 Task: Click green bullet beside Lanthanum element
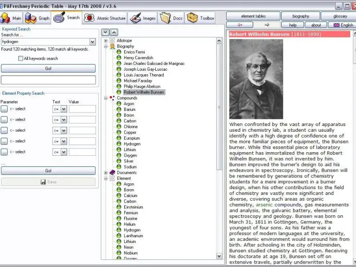point(119,236)
